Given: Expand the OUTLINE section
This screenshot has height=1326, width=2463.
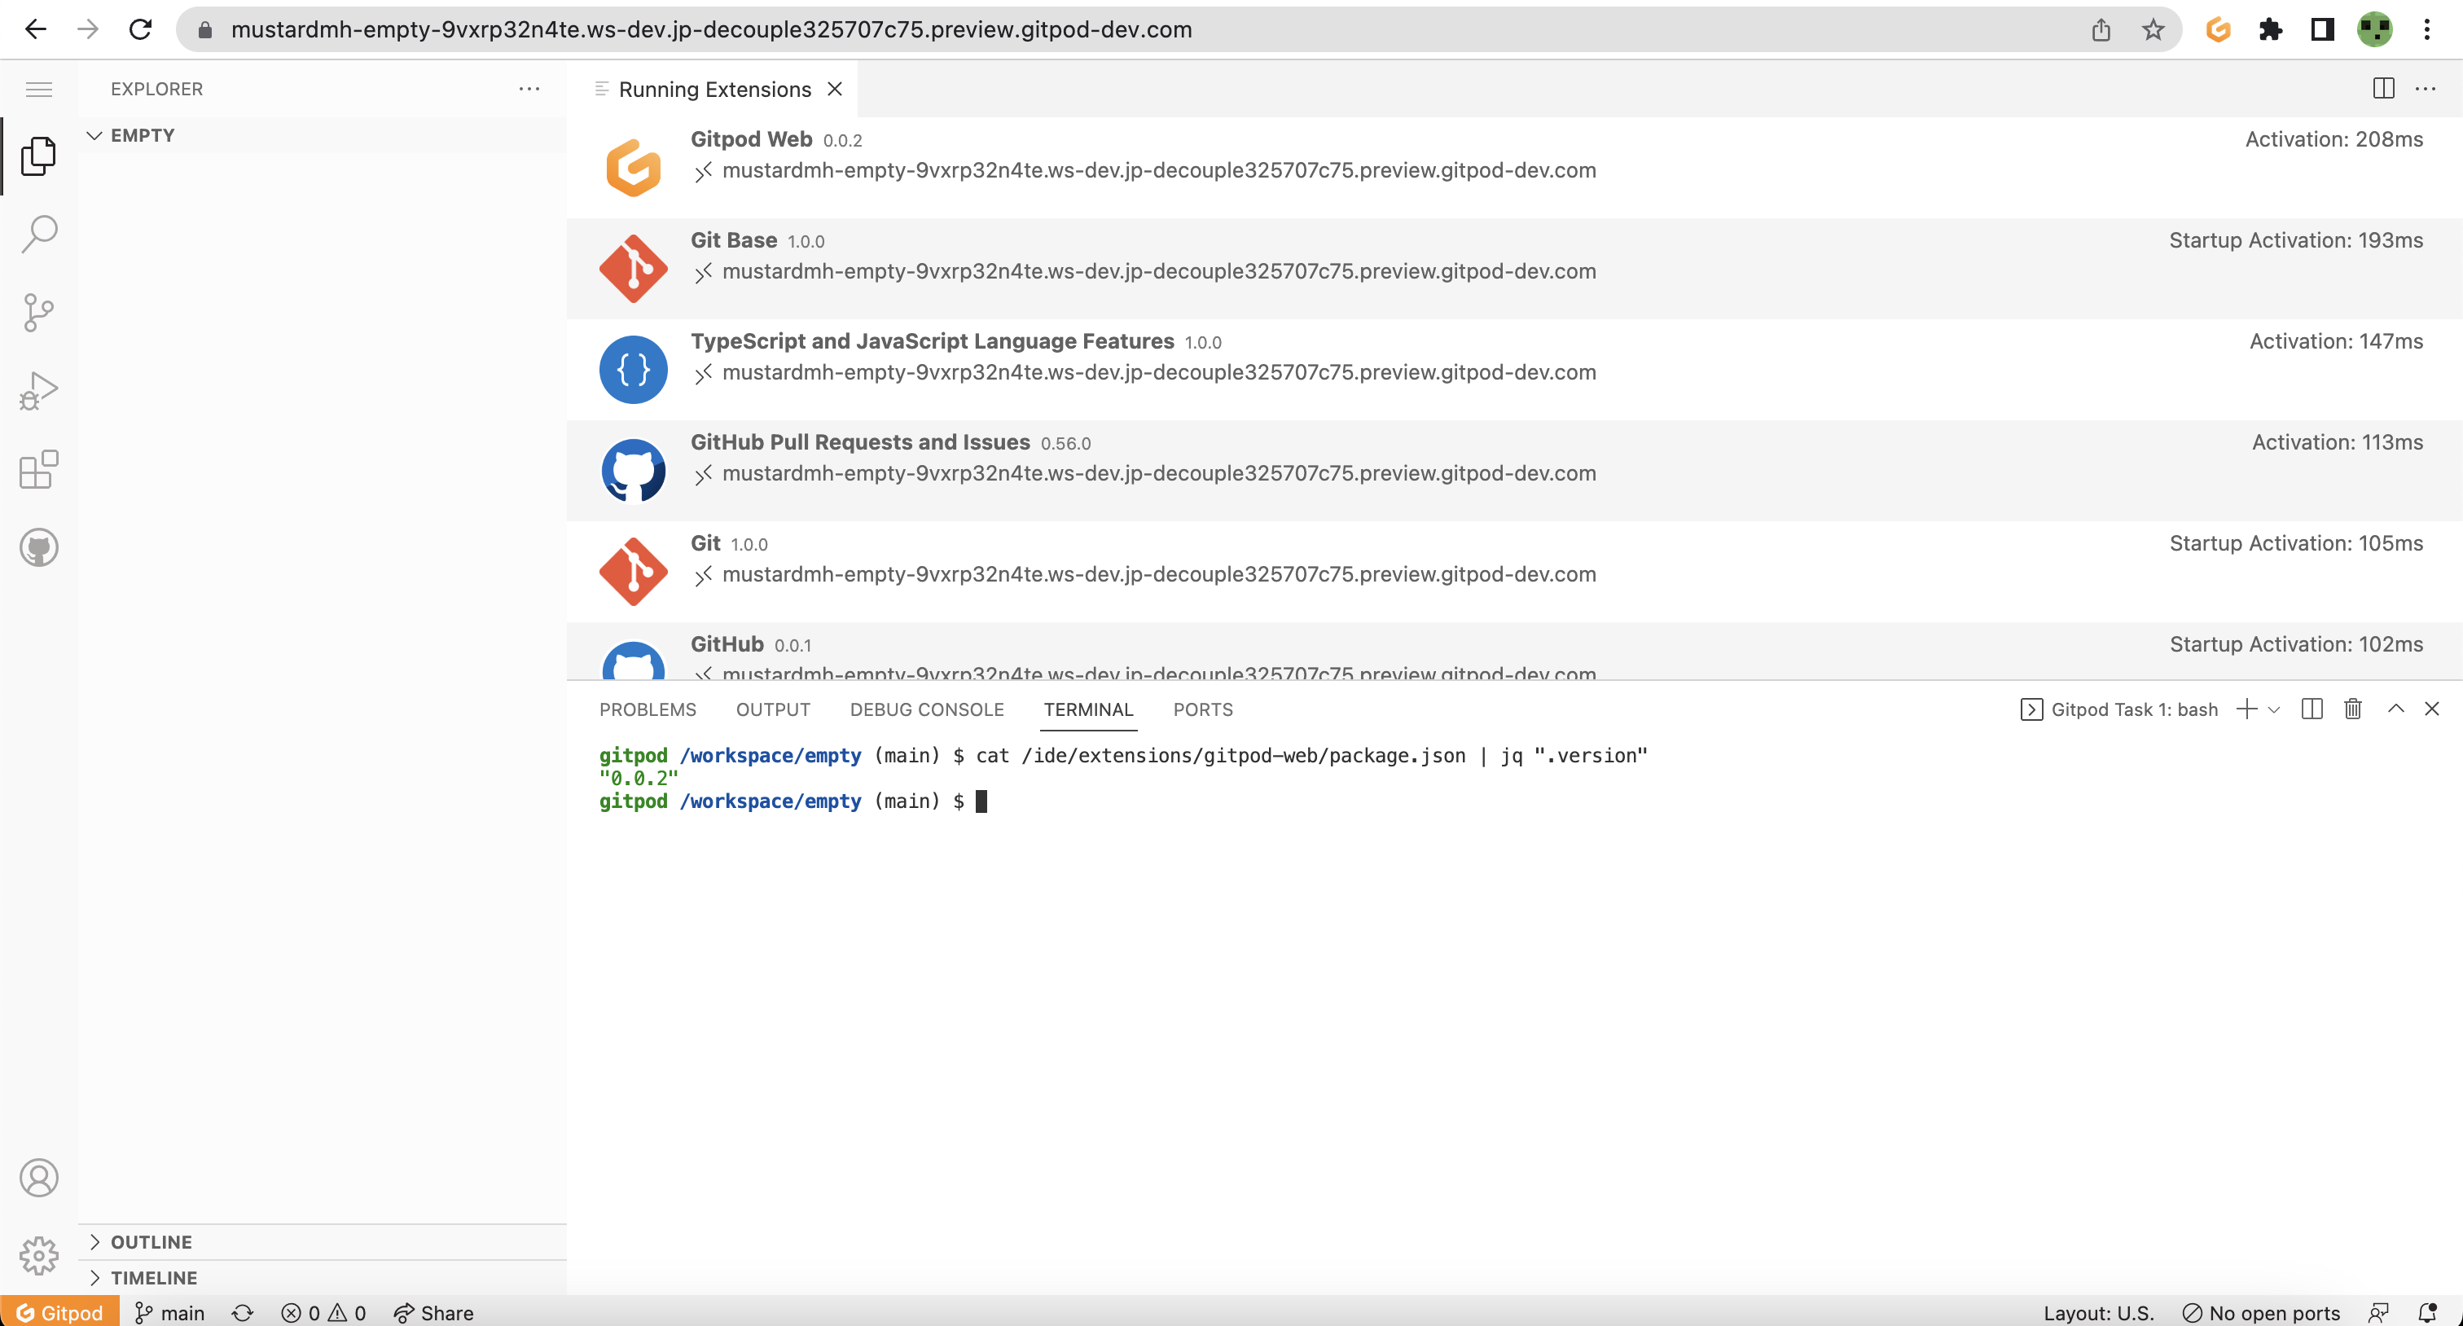Looking at the screenshot, I should [x=151, y=1242].
